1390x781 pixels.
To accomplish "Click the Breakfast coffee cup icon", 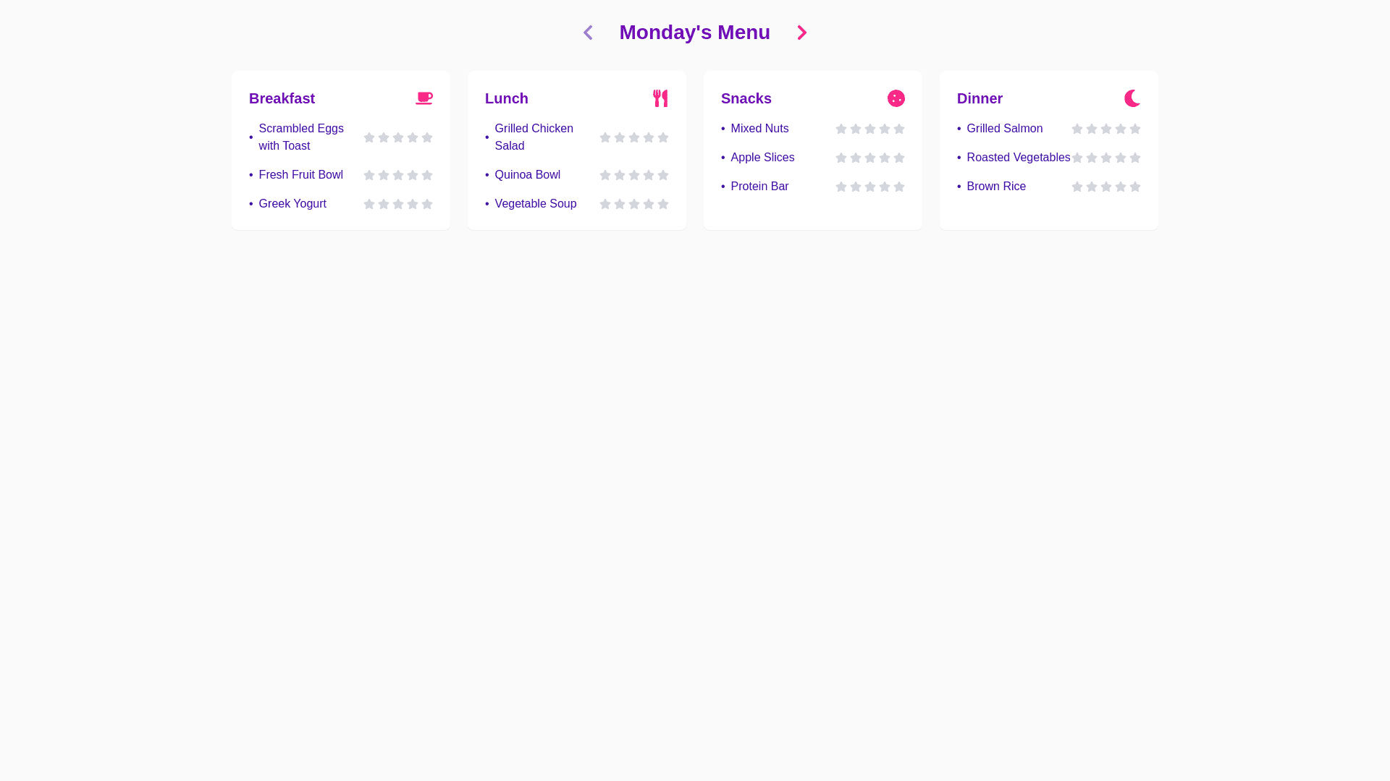I will 424,98.
